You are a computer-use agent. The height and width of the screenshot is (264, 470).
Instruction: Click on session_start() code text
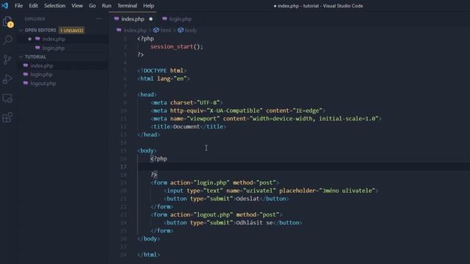tap(176, 47)
